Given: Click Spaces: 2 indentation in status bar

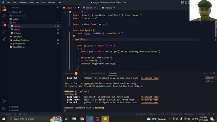Looking at the screenshot, I should tap(153, 114).
